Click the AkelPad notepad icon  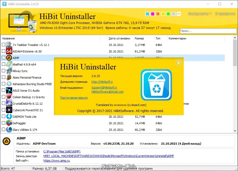coord(9,64)
